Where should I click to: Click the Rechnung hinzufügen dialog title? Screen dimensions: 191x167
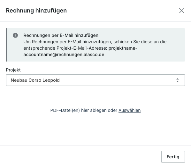coord(36,11)
